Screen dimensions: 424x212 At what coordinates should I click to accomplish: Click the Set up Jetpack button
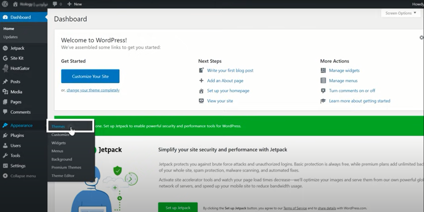tap(178, 208)
